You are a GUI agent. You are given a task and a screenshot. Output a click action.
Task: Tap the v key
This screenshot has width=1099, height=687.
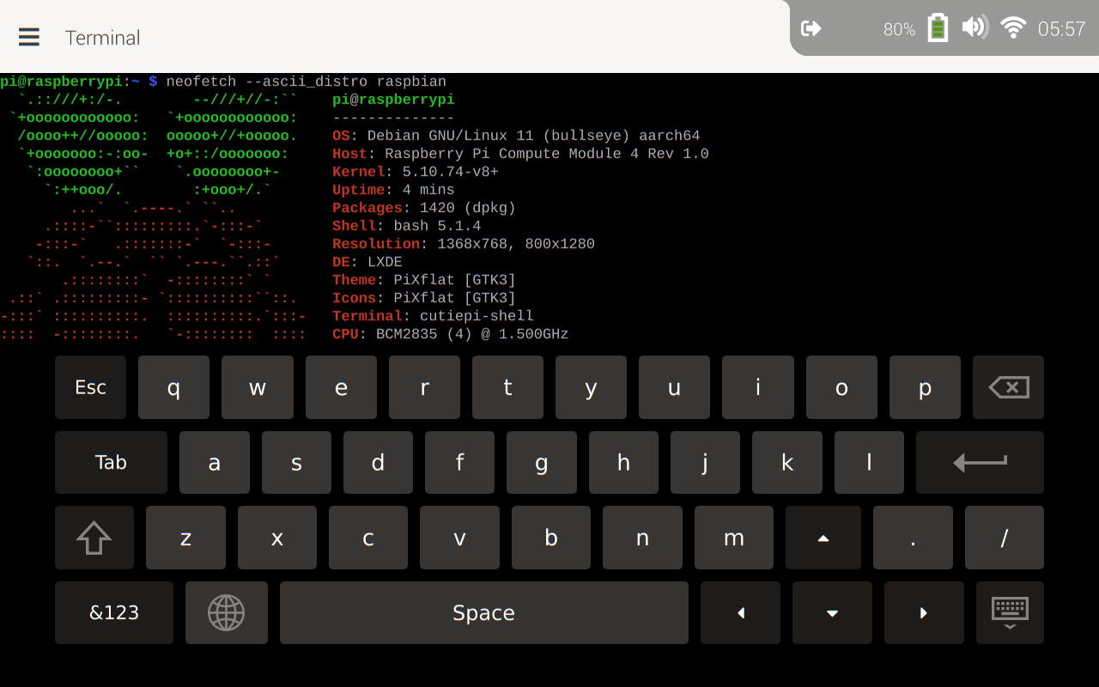tap(459, 538)
